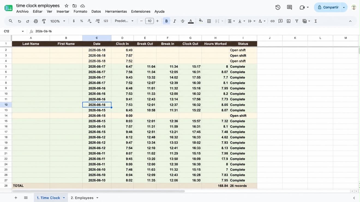
Task: Move document with folder icon
Action: (x=74, y=6)
